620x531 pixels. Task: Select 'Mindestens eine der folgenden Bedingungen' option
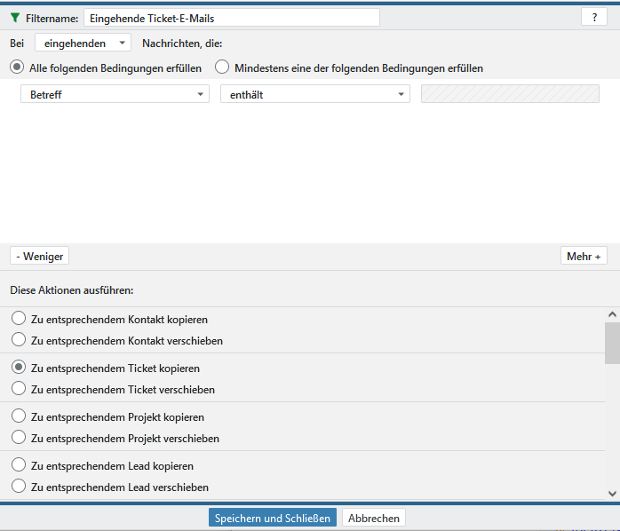point(222,67)
